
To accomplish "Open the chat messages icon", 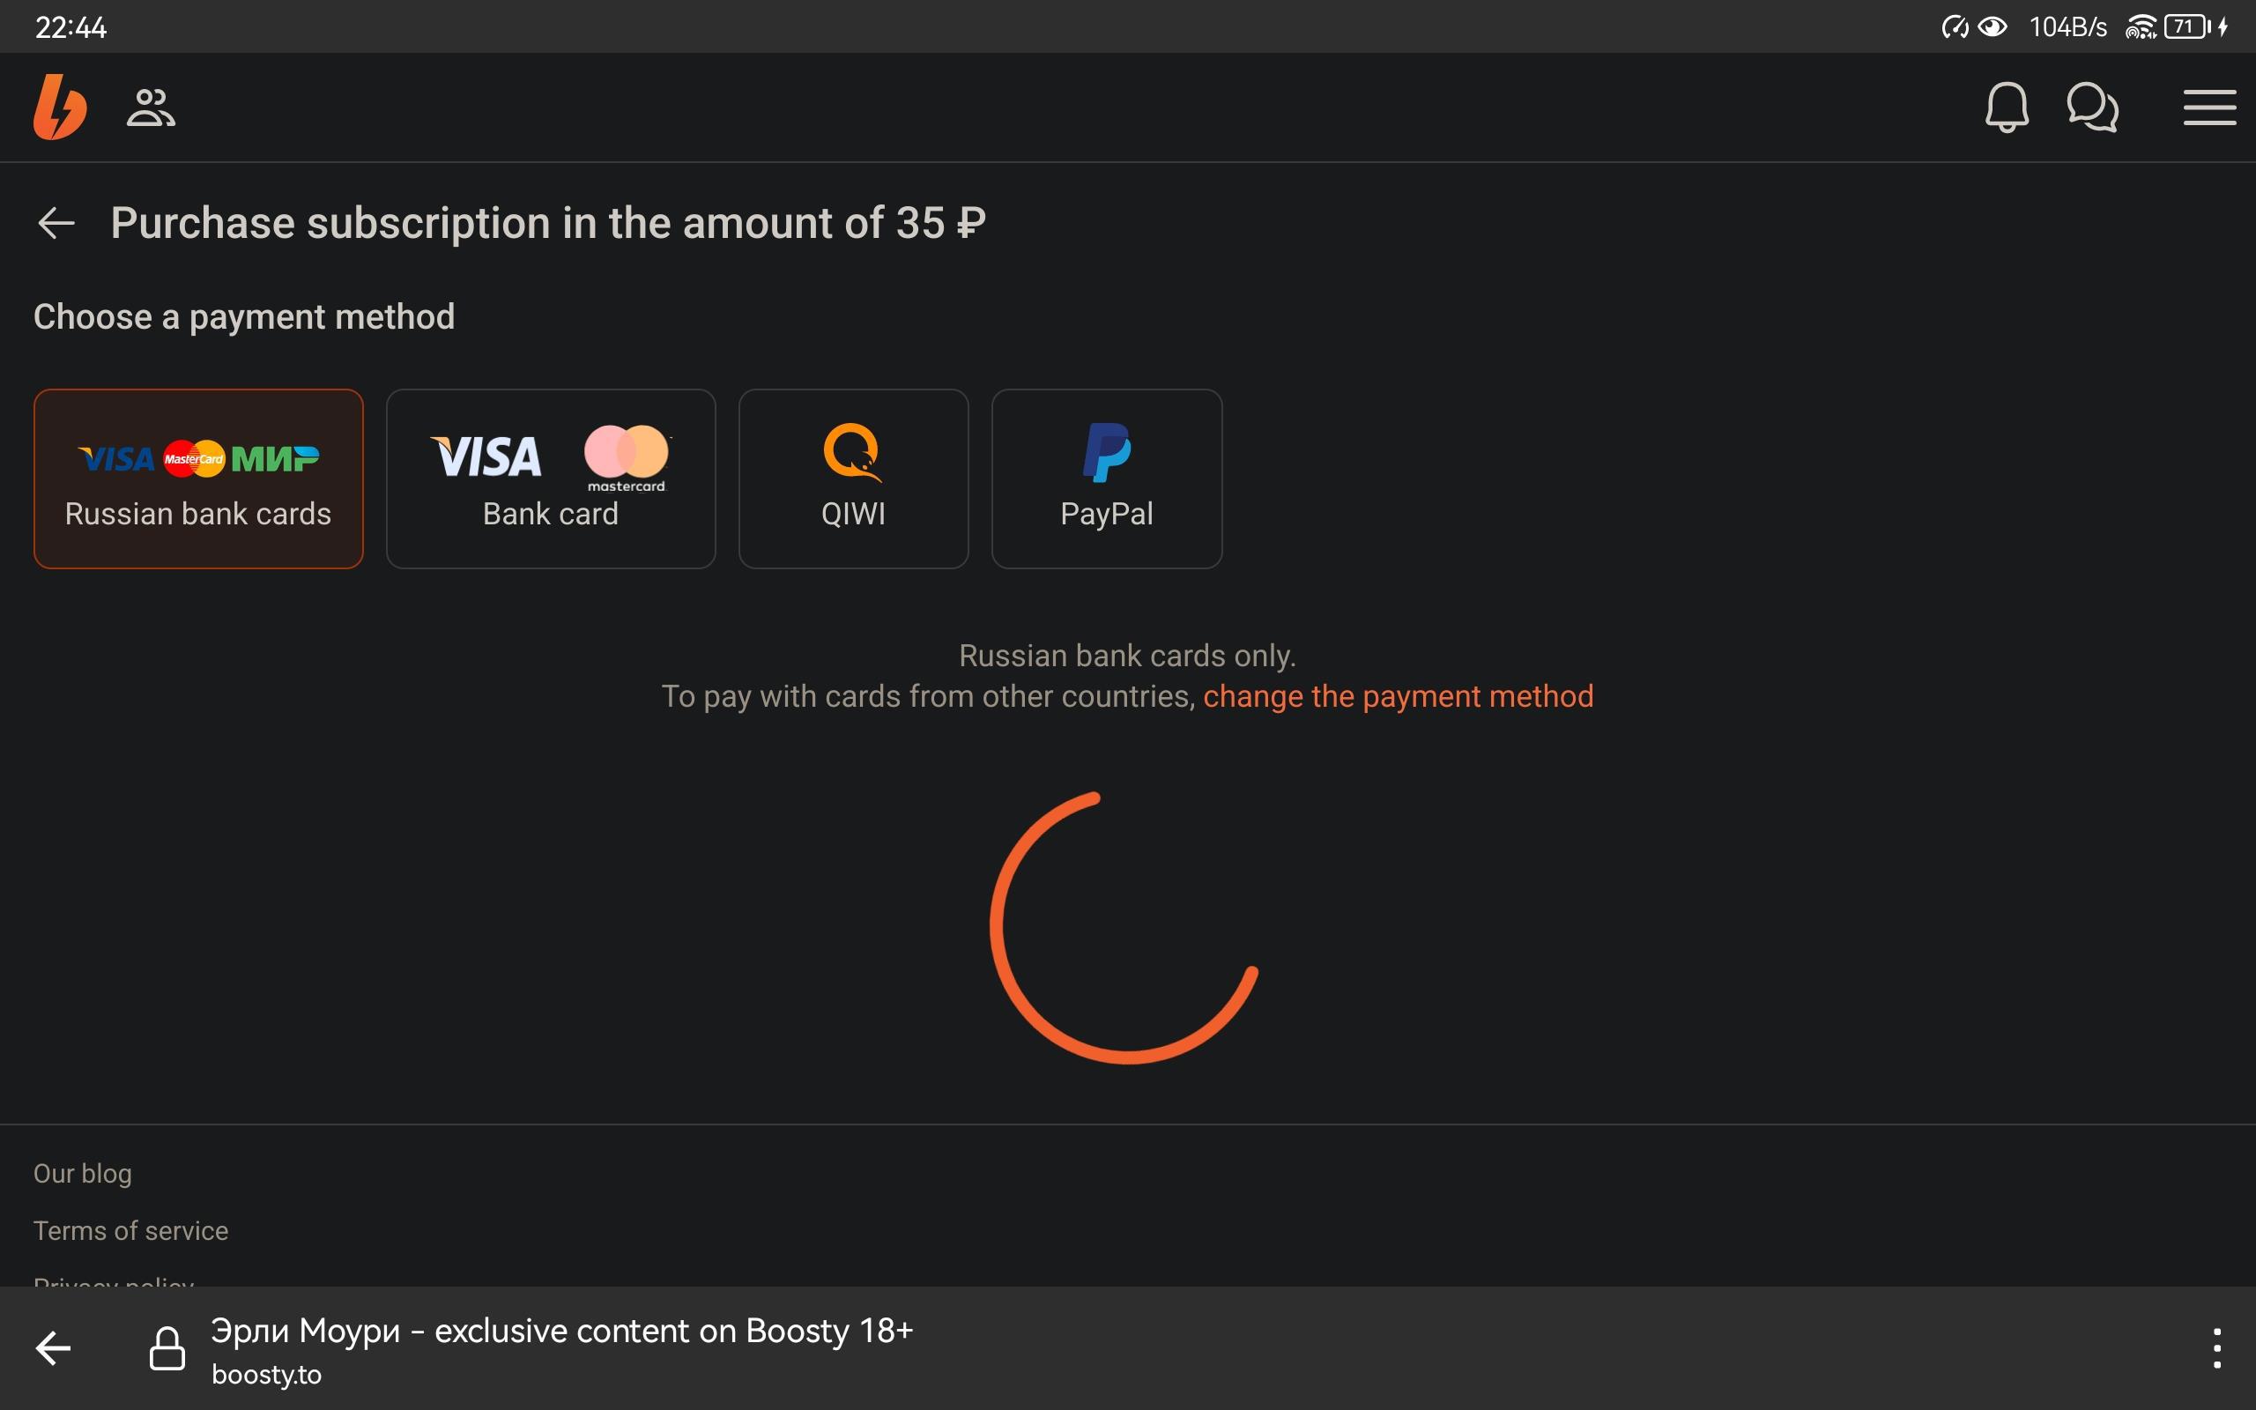I will tap(2092, 108).
